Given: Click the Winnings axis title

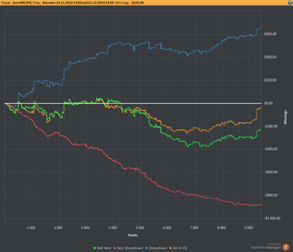Looking at the screenshot, I should [x=285, y=117].
